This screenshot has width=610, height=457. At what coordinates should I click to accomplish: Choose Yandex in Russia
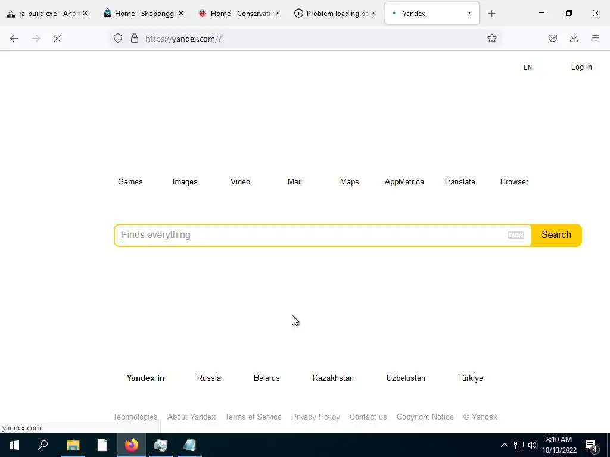pyautogui.click(x=209, y=378)
